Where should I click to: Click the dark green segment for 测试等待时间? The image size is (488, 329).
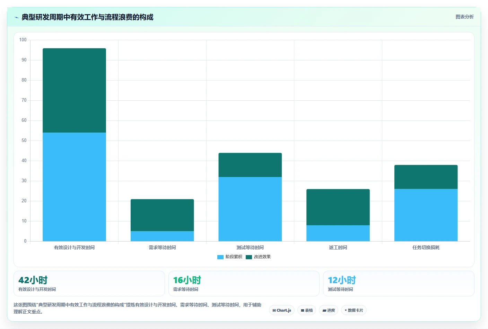tap(250, 165)
